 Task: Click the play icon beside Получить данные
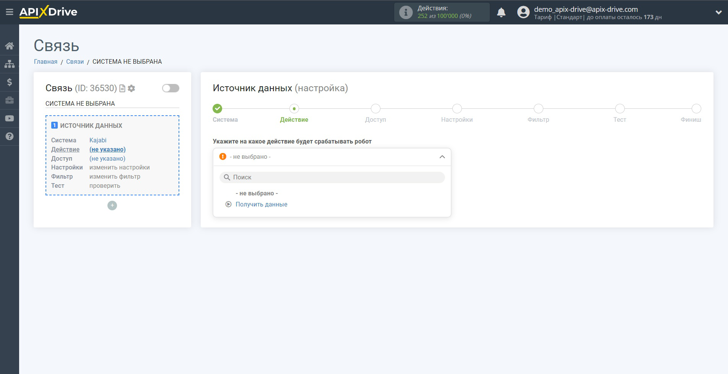point(228,204)
